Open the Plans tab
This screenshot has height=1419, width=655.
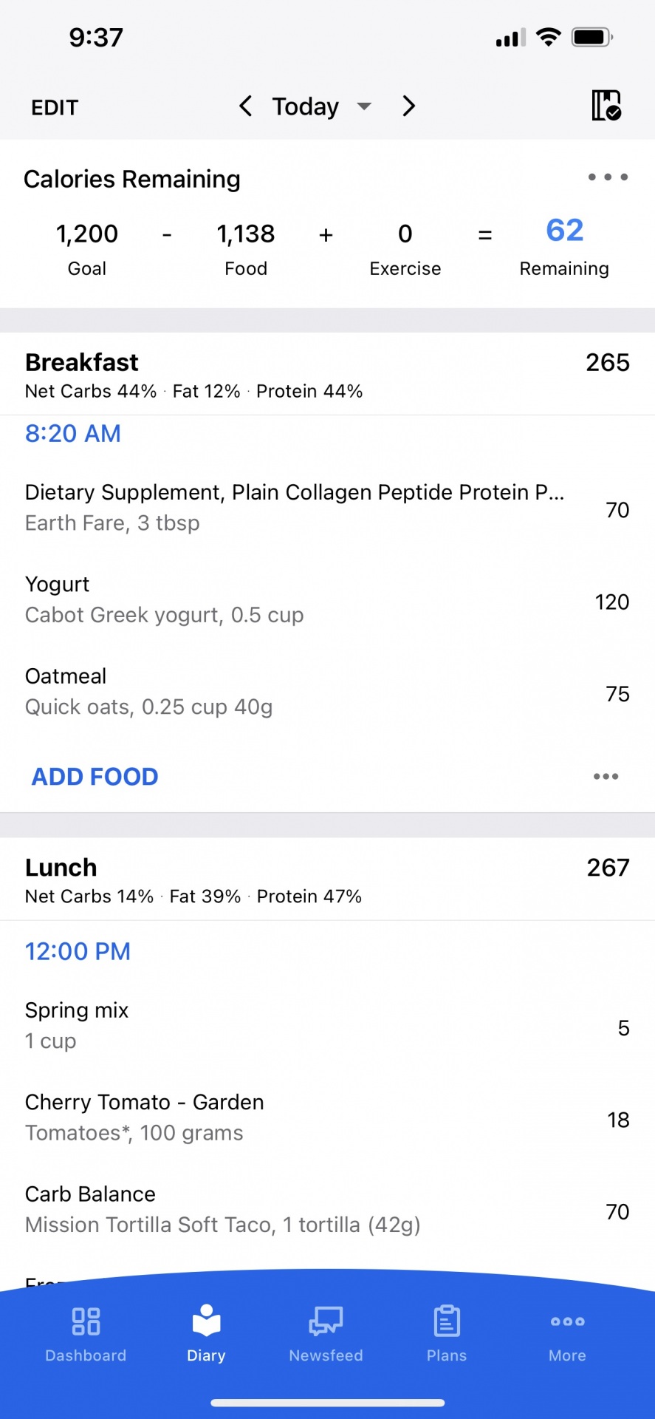click(447, 1334)
